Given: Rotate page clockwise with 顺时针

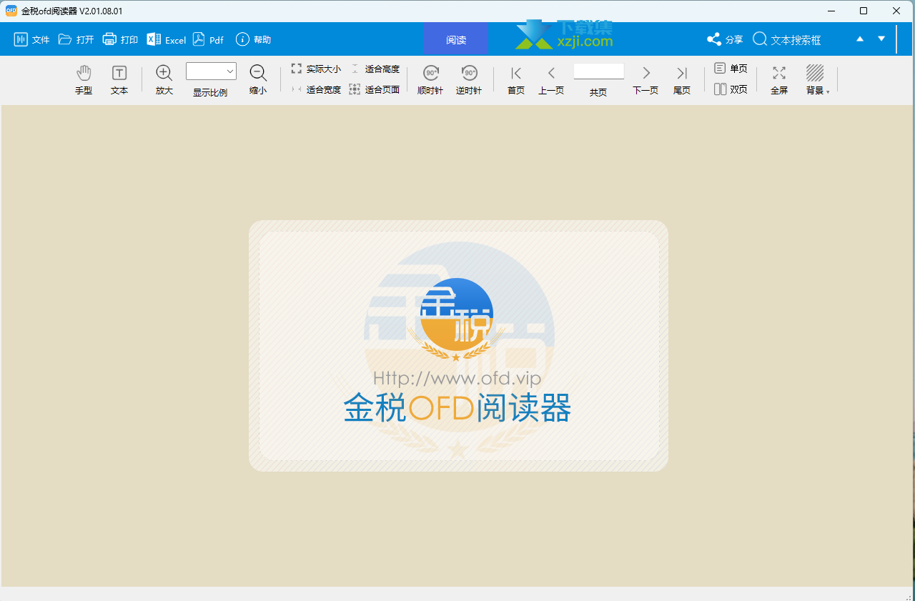Looking at the screenshot, I should click(430, 80).
